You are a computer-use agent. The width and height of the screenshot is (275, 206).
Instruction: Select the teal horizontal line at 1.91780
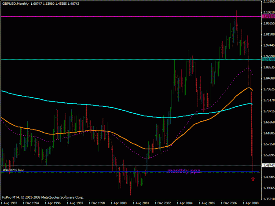coord(131,59)
